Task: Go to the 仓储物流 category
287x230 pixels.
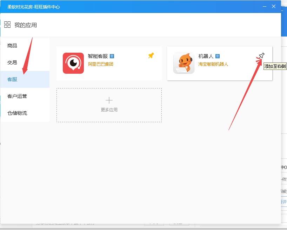Action: 17,113
